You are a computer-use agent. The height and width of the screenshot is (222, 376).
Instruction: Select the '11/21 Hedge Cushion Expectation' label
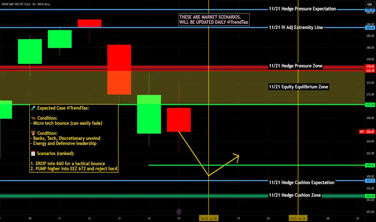302,182
